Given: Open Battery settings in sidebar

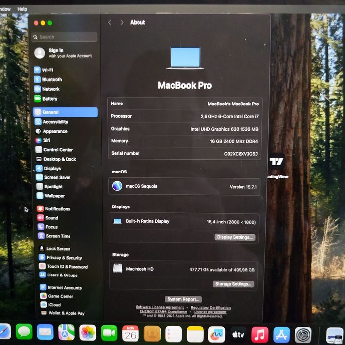Looking at the screenshot, I should [46, 99].
